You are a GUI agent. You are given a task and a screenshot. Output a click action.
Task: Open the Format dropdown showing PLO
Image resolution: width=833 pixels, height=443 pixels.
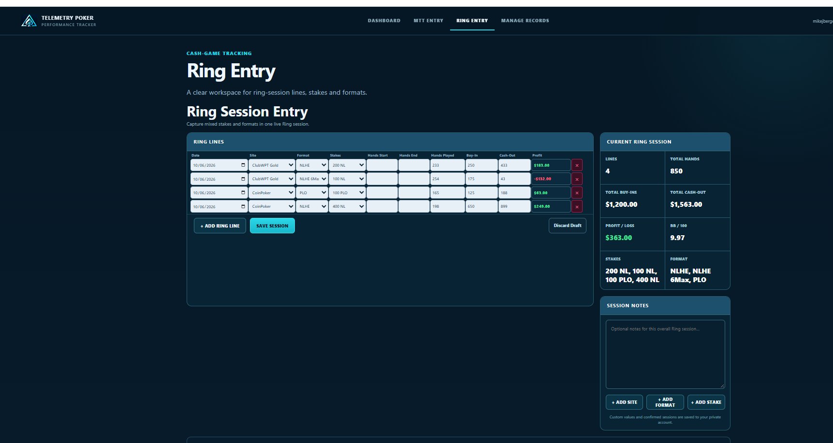point(312,193)
